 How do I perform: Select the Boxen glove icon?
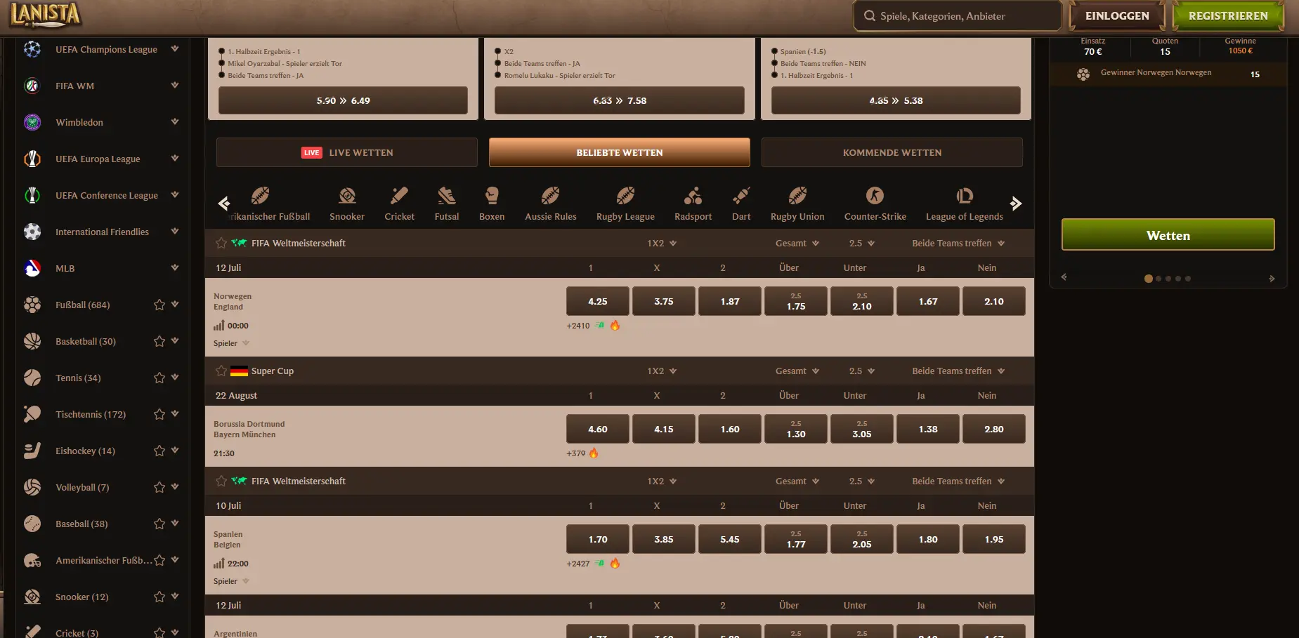tap(492, 196)
